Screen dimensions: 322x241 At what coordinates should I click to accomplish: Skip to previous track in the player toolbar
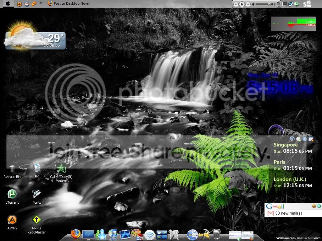(x=236, y=4)
